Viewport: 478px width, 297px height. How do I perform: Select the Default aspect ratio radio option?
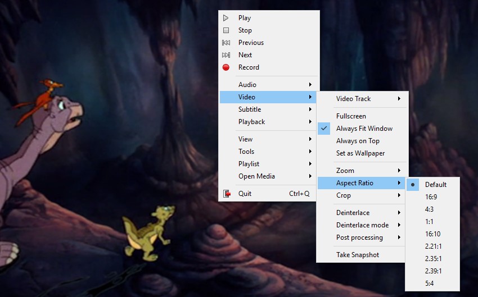point(413,184)
